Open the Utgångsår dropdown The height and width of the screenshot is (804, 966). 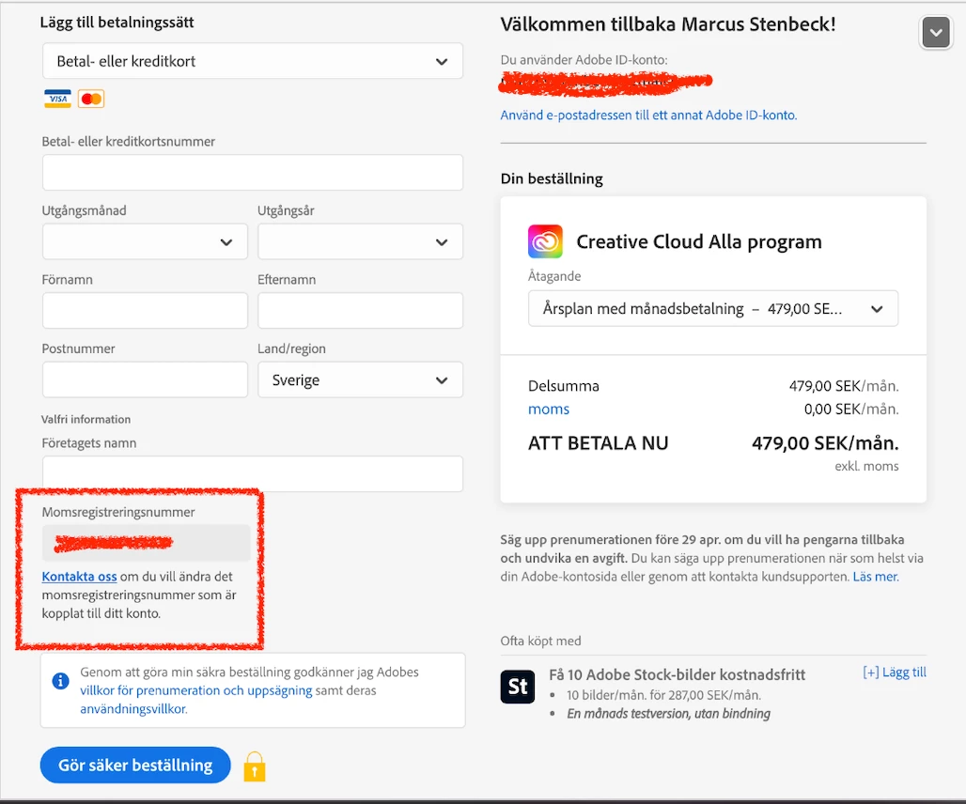[x=361, y=242]
